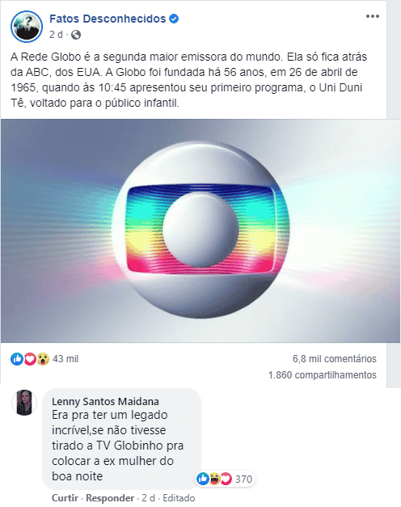Screen dimensions: 401x507
Task: Click the blue verified badge icon
Action: click(174, 19)
